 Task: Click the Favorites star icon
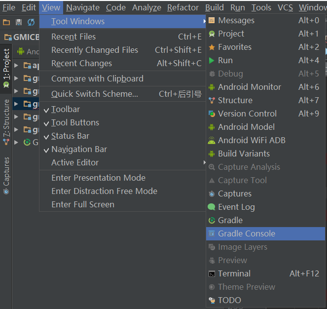tap(212, 47)
